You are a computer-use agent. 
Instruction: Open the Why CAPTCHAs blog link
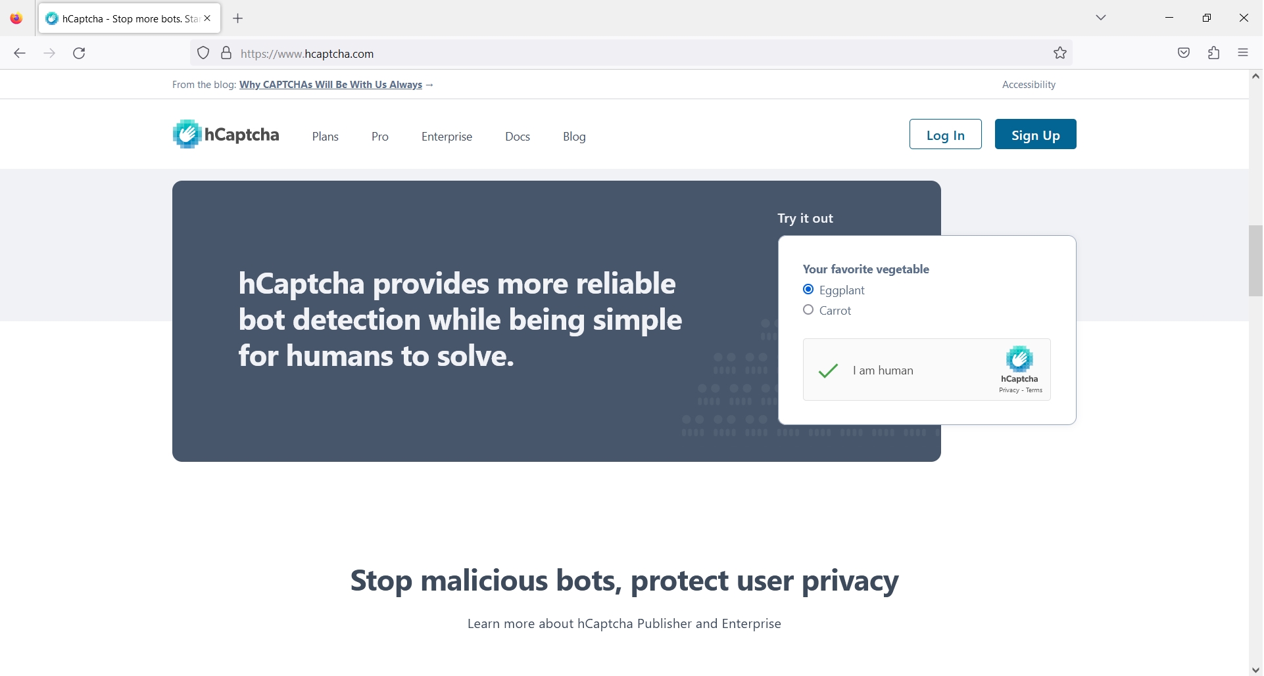tap(331, 84)
